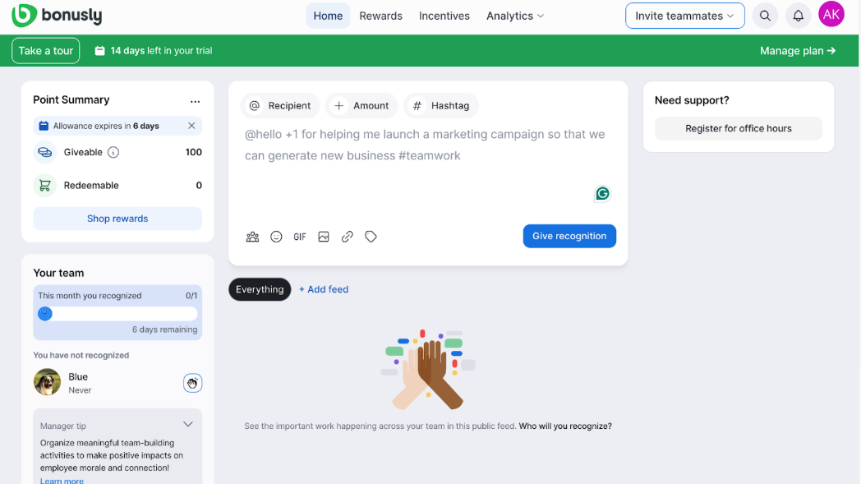Click Blue's profile photo
This screenshot has height=484, width=861.
coord(47,382)
